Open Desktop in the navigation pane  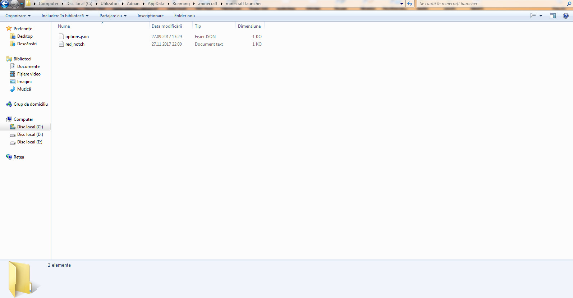click(25, 36)
